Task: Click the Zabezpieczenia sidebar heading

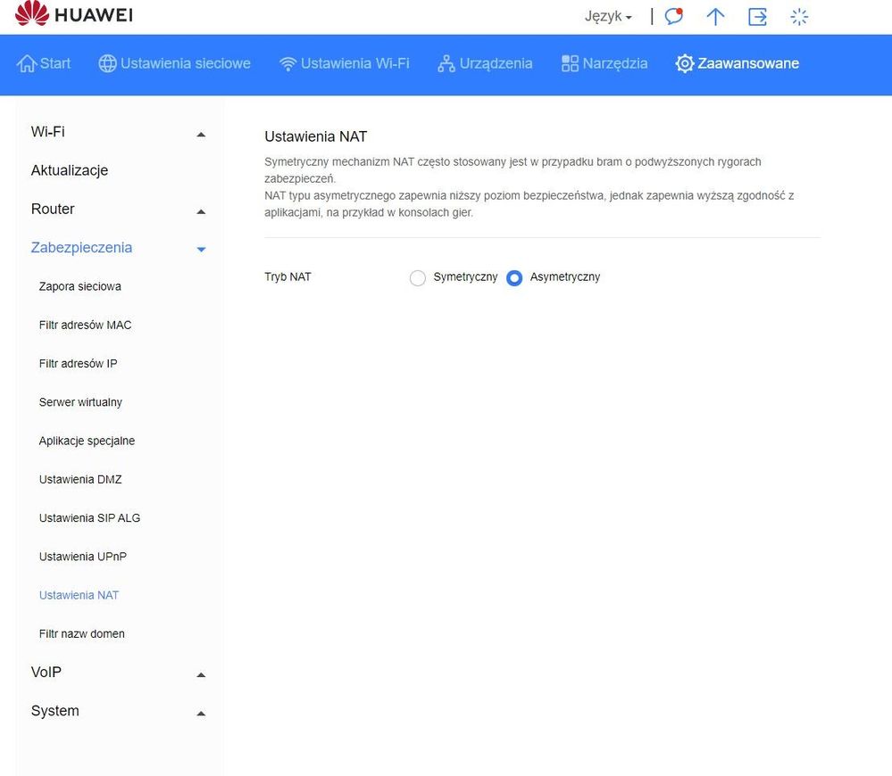Action: pyautogui.click(x=81, y=248)
